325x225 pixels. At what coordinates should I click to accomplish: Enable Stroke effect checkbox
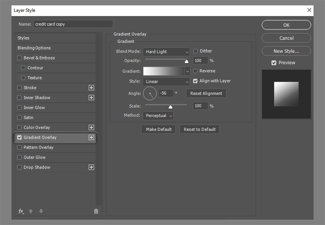pyautogui.click(x=19, y=88)
